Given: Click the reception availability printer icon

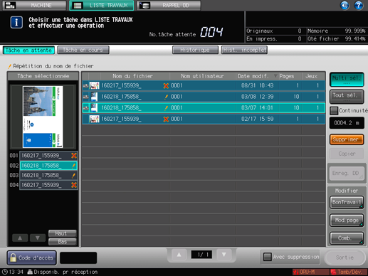Looking at the screenshot, I should 30,272.
